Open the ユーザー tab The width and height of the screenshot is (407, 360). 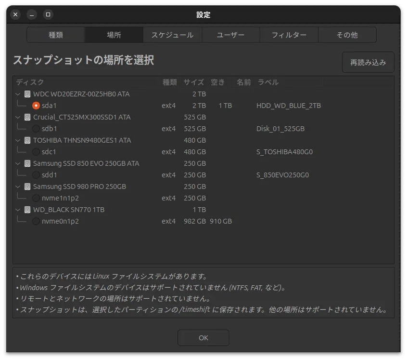230,35
